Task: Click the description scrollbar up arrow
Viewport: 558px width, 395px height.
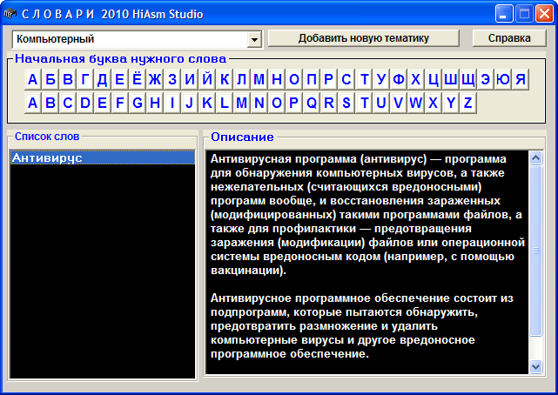Action: coord(535,157)
